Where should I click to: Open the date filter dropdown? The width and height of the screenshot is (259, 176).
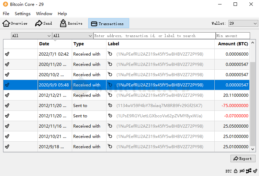(x=31, y=36)
